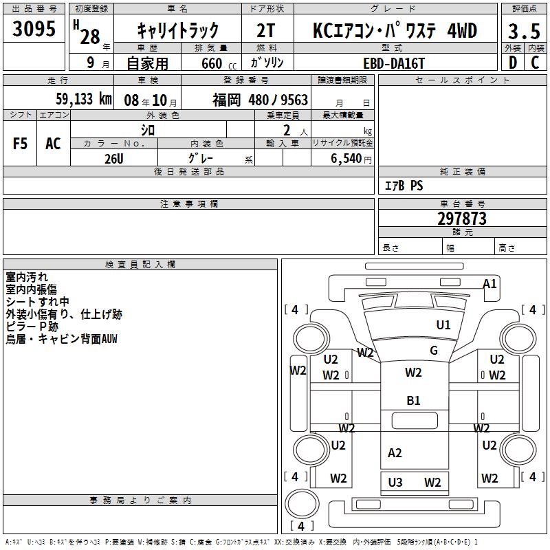550x550 pixels.
Task: Click the note シートすれ中
Action: [37, 302]
